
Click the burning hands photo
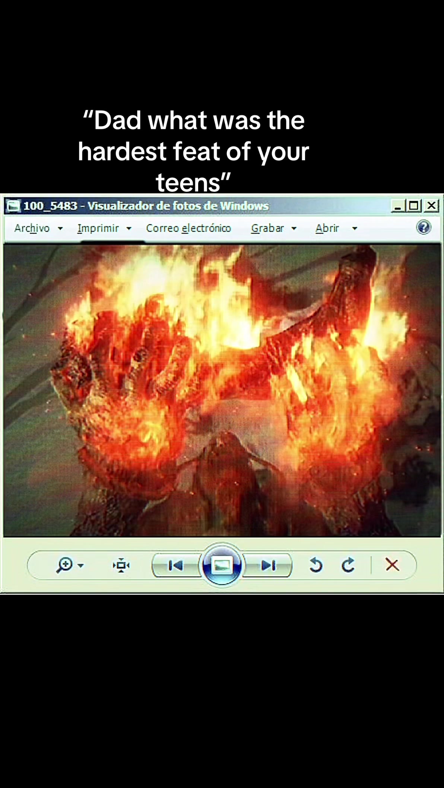click(x=222, y=390)
